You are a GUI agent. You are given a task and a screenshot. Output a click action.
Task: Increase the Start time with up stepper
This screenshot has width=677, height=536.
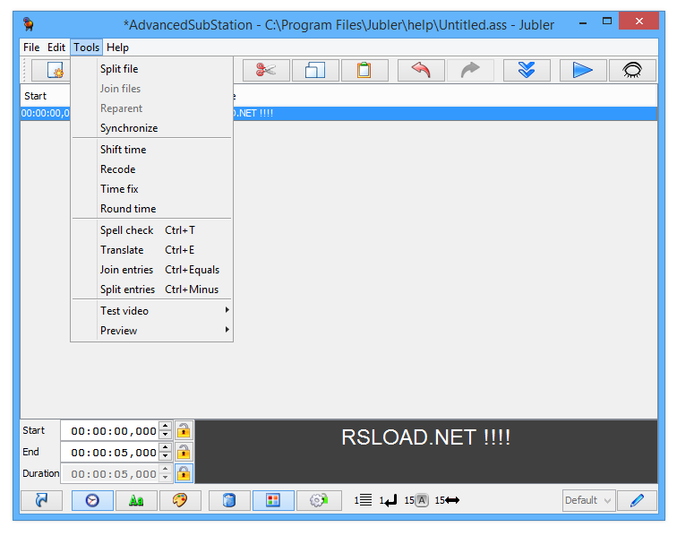coord(166,427)
